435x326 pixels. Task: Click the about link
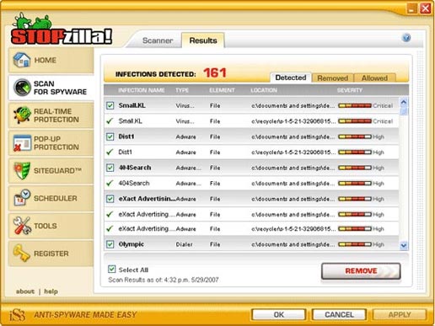click(25, 291)
